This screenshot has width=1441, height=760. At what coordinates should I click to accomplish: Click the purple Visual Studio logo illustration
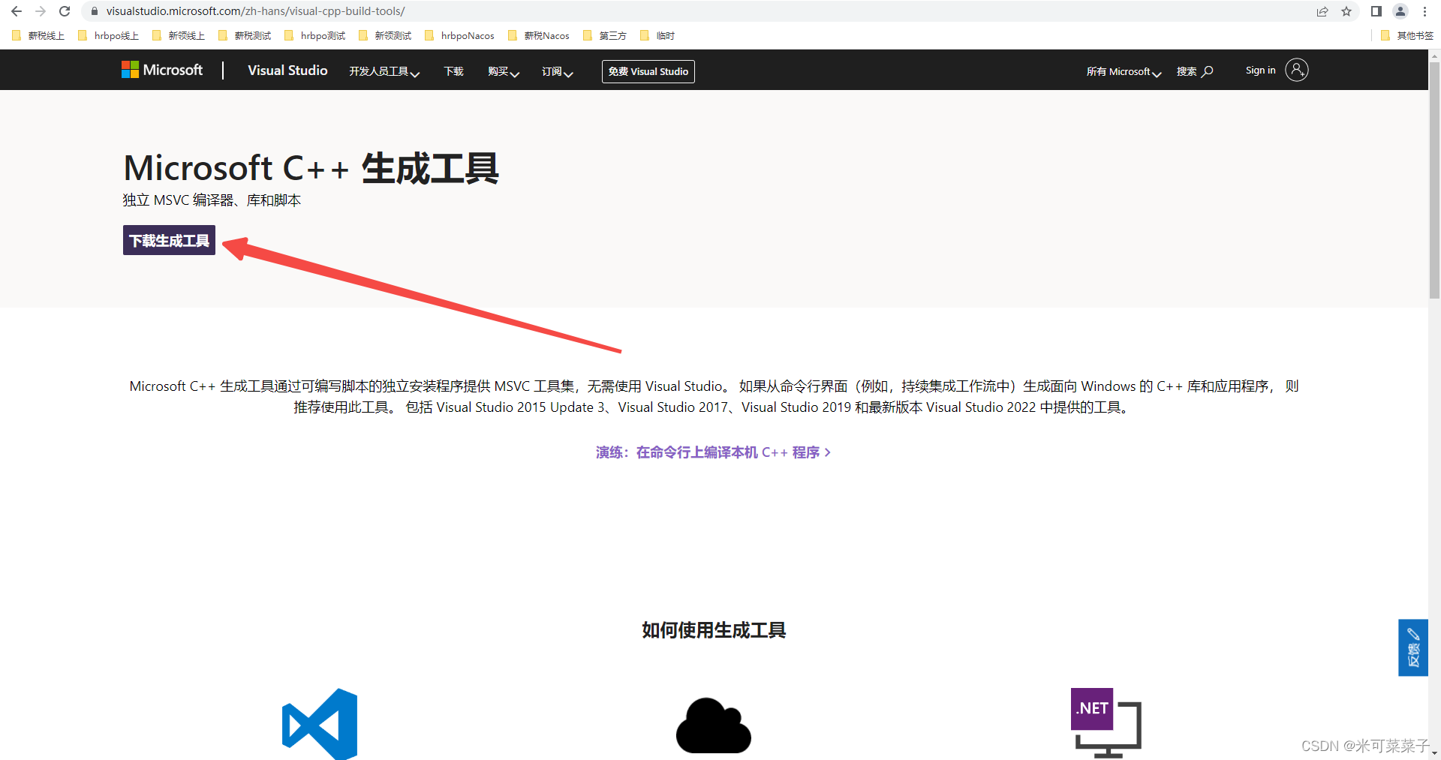click(319, 722)
